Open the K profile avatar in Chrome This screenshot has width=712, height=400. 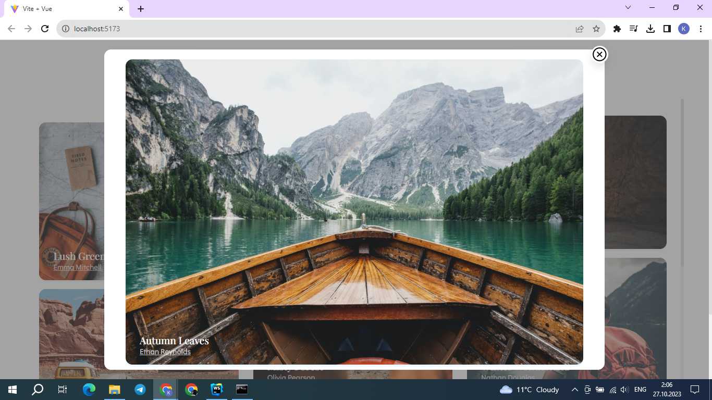point(684,29)
